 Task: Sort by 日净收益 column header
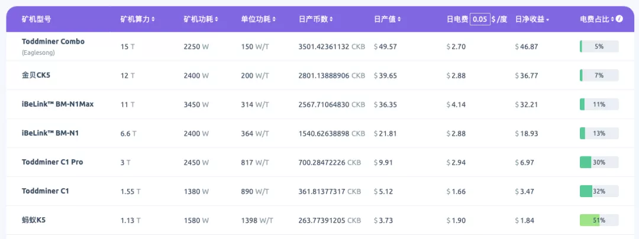click(532, 19)
